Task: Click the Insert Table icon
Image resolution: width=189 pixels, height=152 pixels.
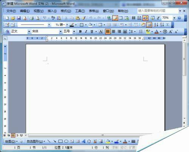Action: click(121, 18)
